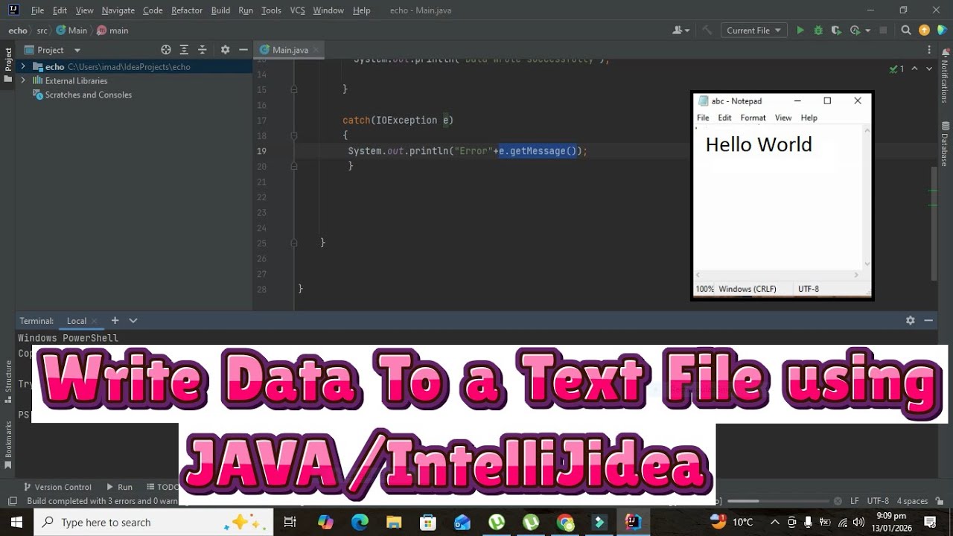Start debugging with the bug icon
This screenshot has height=536, width=953.
point(818,31)
